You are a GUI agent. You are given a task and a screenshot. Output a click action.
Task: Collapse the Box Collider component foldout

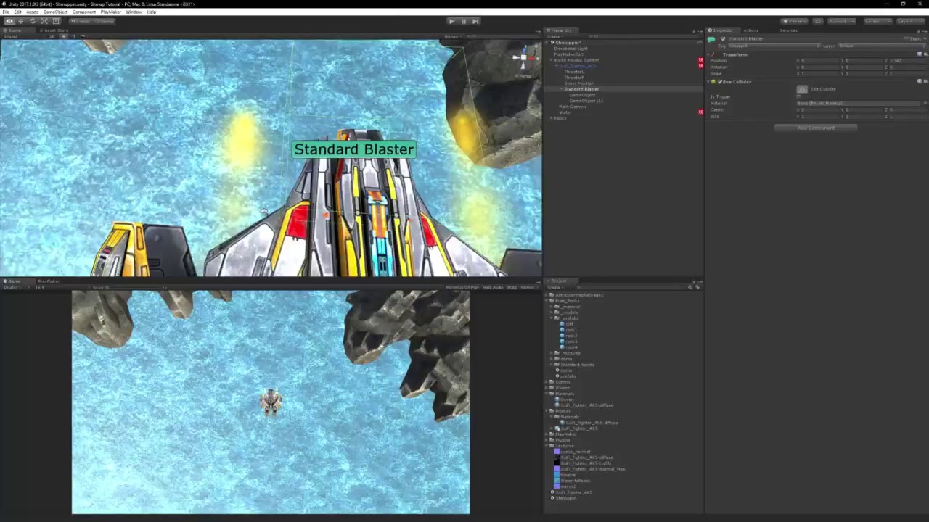click(x=708, y=82)
